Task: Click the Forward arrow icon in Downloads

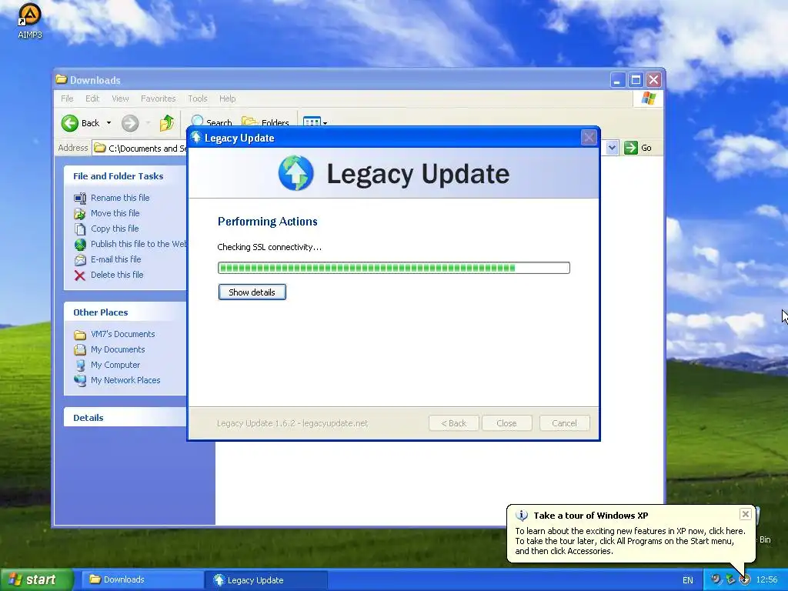Action: click(130, 123)
